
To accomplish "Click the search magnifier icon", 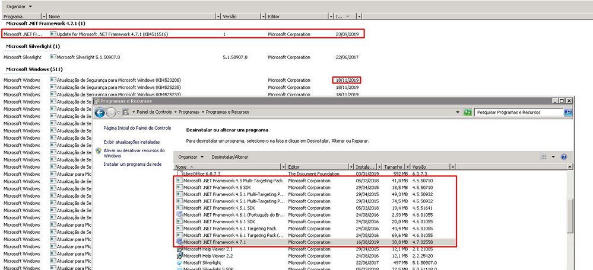I will point(567,112).
